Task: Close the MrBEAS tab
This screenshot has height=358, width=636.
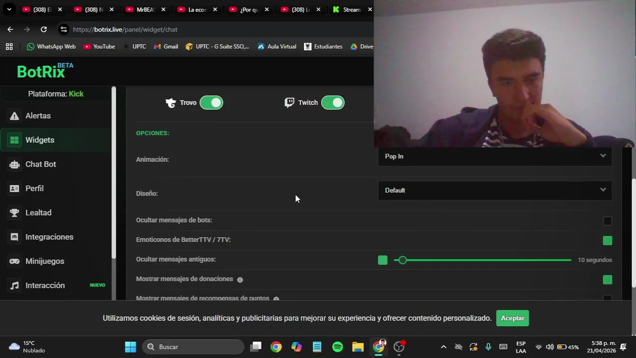Action: click(x=163, y=9)
